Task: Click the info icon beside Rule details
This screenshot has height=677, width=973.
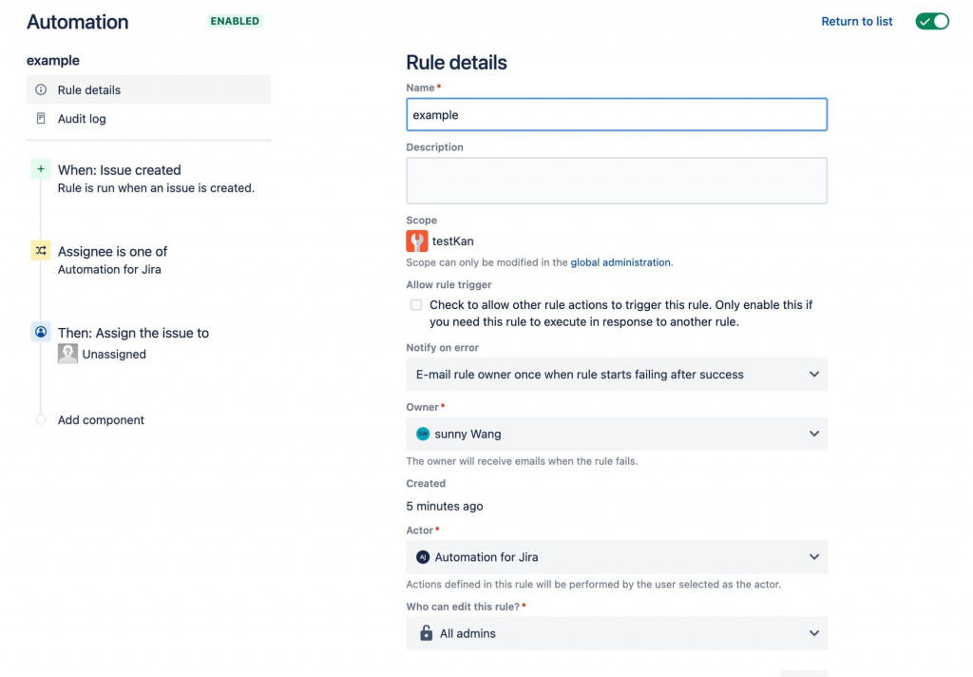Action: coord(41,90)
